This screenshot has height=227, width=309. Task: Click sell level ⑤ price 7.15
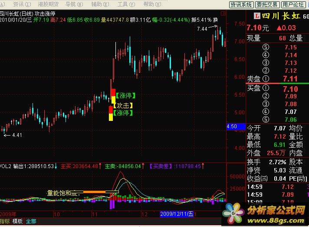pos(291,47)
